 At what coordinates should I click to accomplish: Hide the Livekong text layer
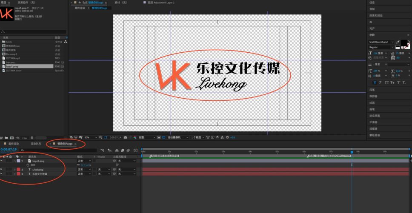tap(1, 170)
